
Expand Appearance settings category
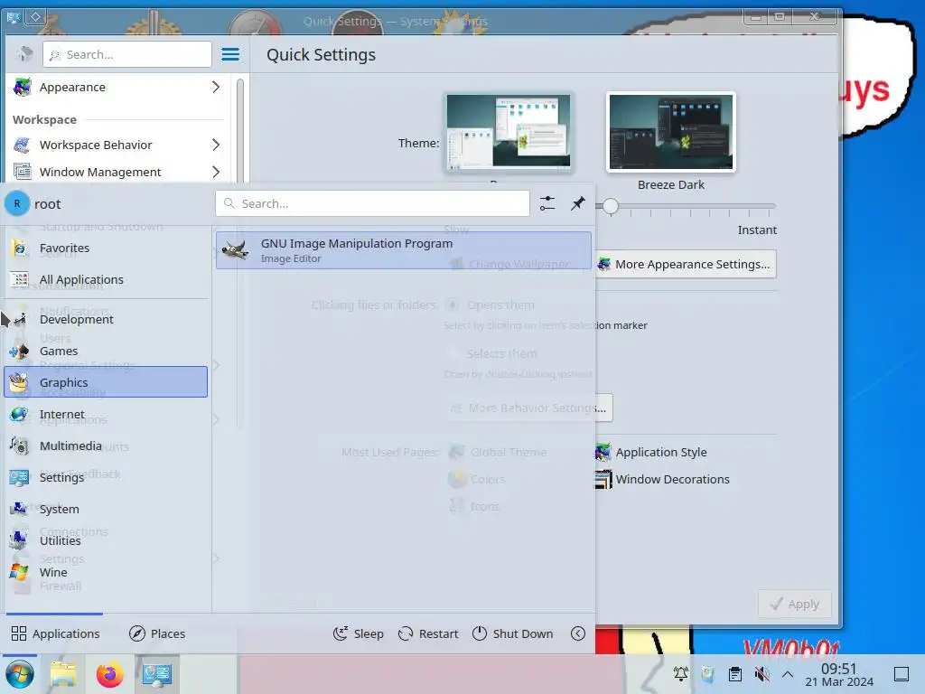pyautogui.click(x=216, y=88)
